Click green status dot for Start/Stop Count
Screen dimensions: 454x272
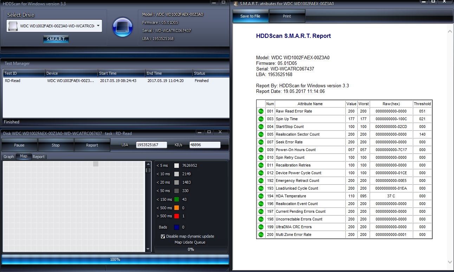click(x=261, y=127)
